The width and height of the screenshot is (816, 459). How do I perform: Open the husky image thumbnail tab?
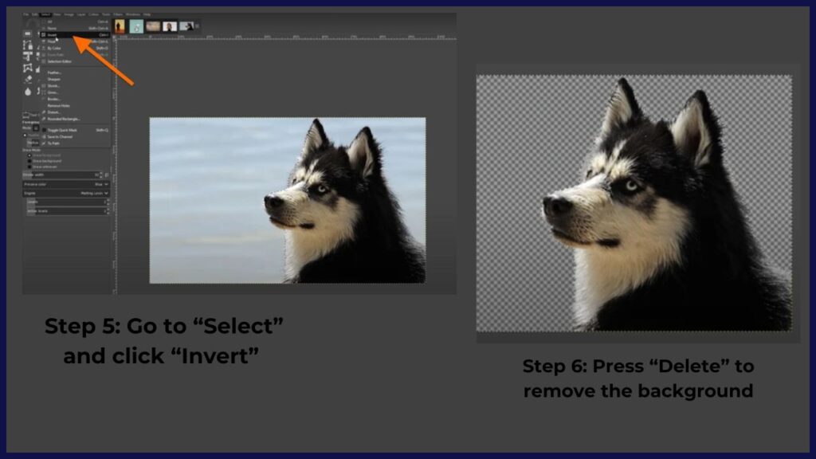point(186,26)
